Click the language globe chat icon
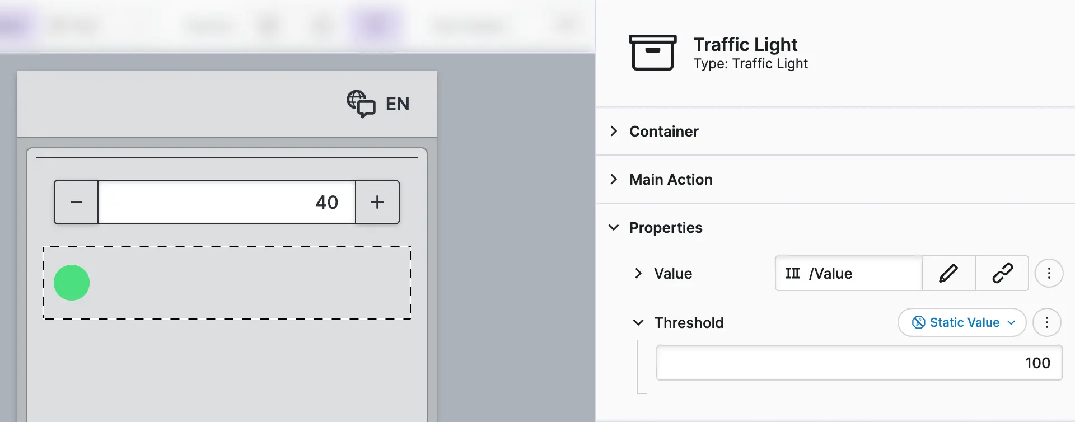This screenshot has width=1075, height=422. tap(361, 104)
